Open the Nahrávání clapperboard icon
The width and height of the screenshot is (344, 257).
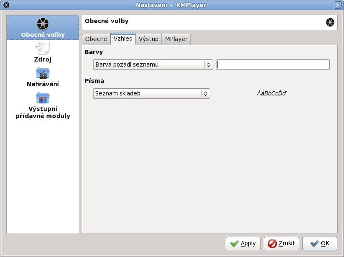tap(43, 74)
